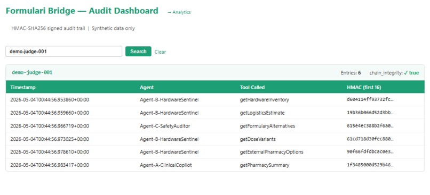Click Agent-B-HardwareSentinel in getHardwareInventory row
Viewport: 430px width, 195px height.
169,100
